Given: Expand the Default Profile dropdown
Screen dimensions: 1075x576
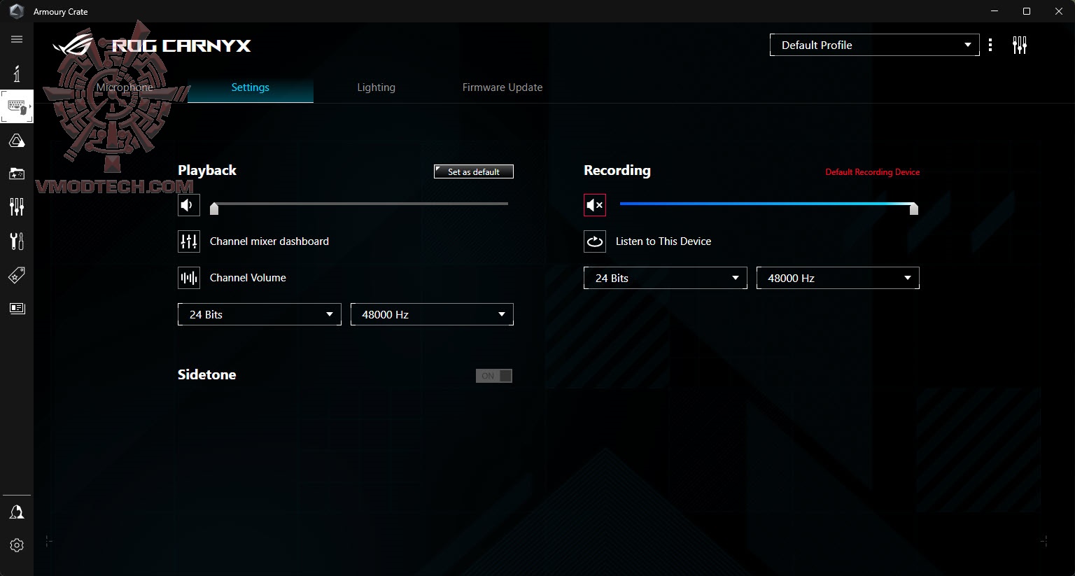Looking at the screenshot, I should [x=875, y=45].
